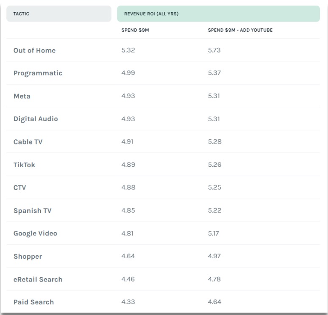Click the Programmatic row label
This screenshot has width=328, height=315.
point(38,73)
